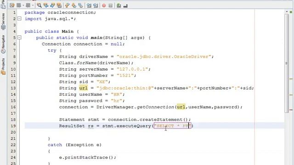Open the Services side panel tab

coord(3,22)
